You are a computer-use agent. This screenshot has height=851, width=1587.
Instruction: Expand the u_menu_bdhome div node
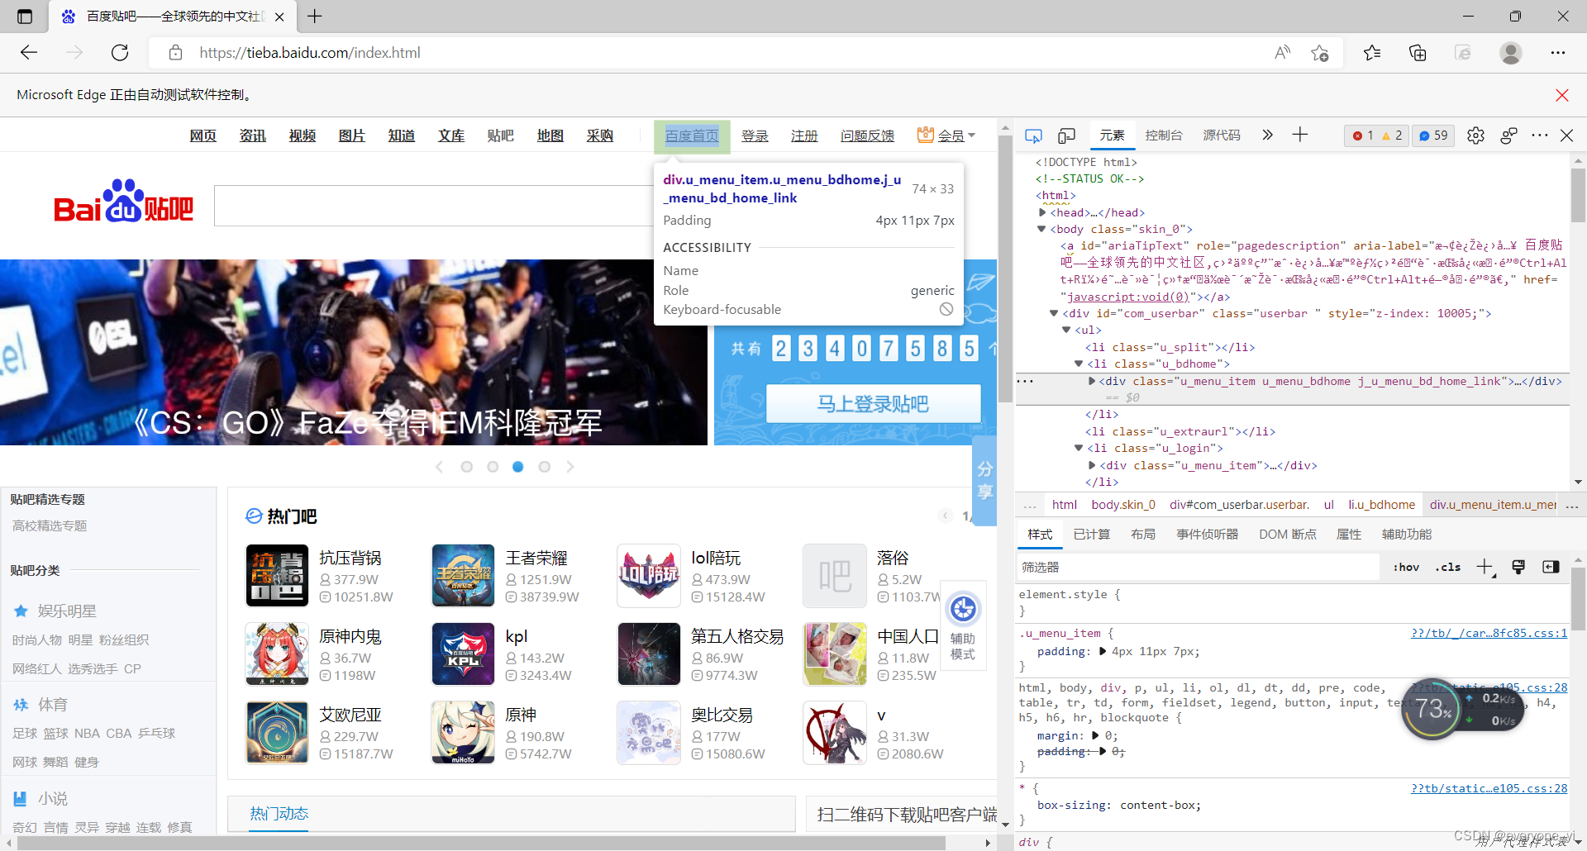click(x=1092, y=381)
